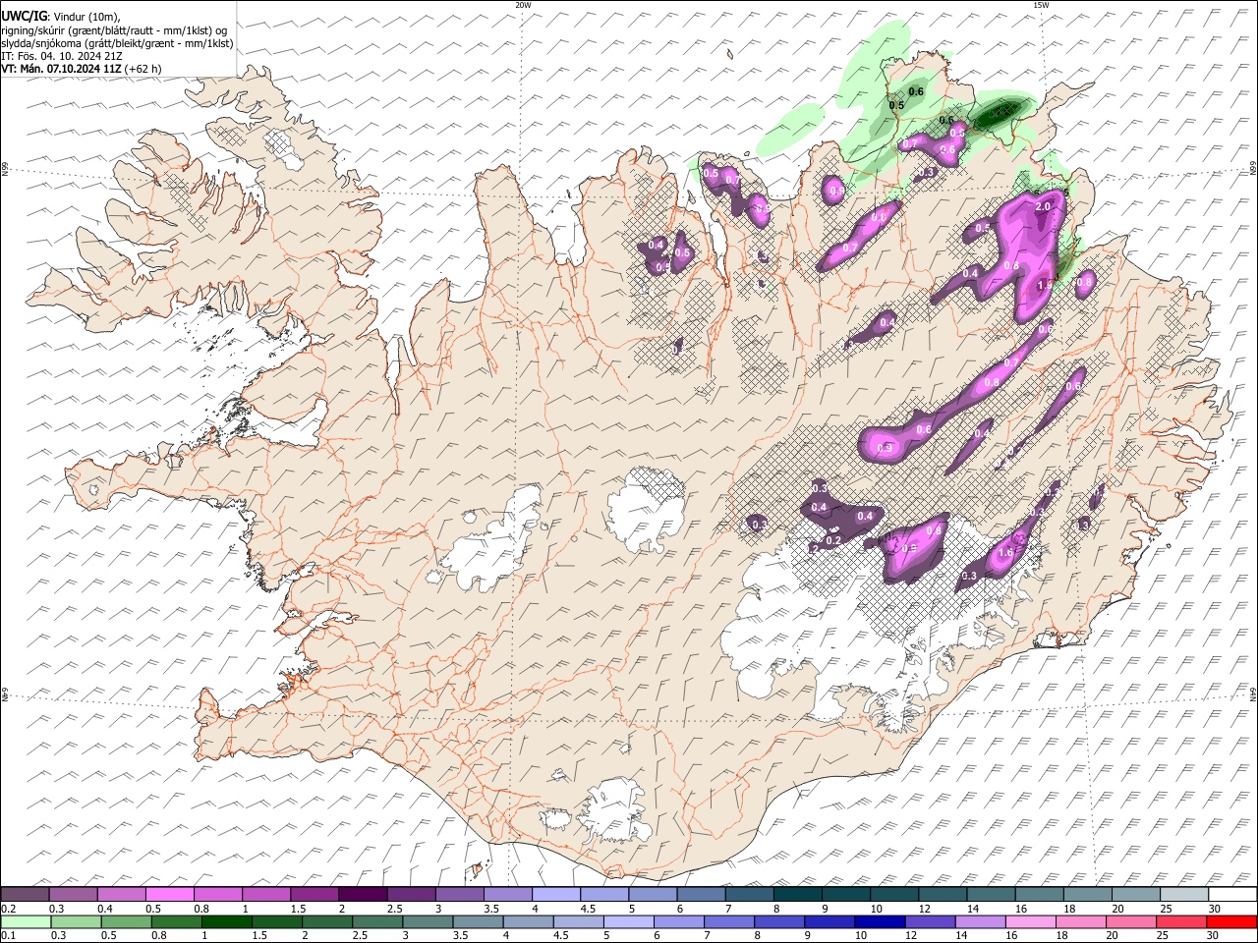Image resolution: width=1258 pixels, height=943 pixels.
Task: Click the "UWC/IG: Vindur (10m)," title line
Action: (x=60, y=16)
